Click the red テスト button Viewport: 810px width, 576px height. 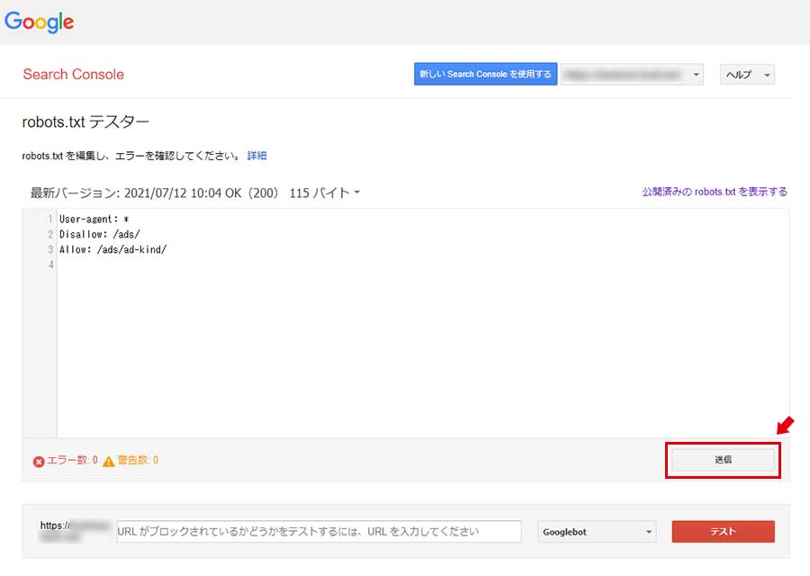[723, 532]
